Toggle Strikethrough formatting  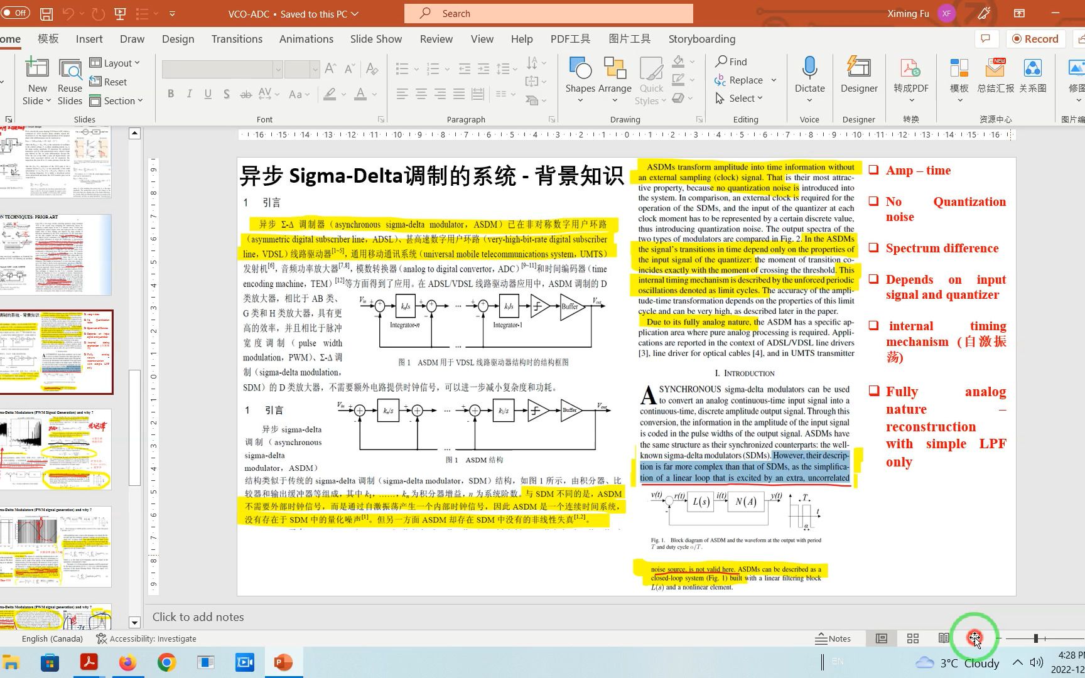246,94
